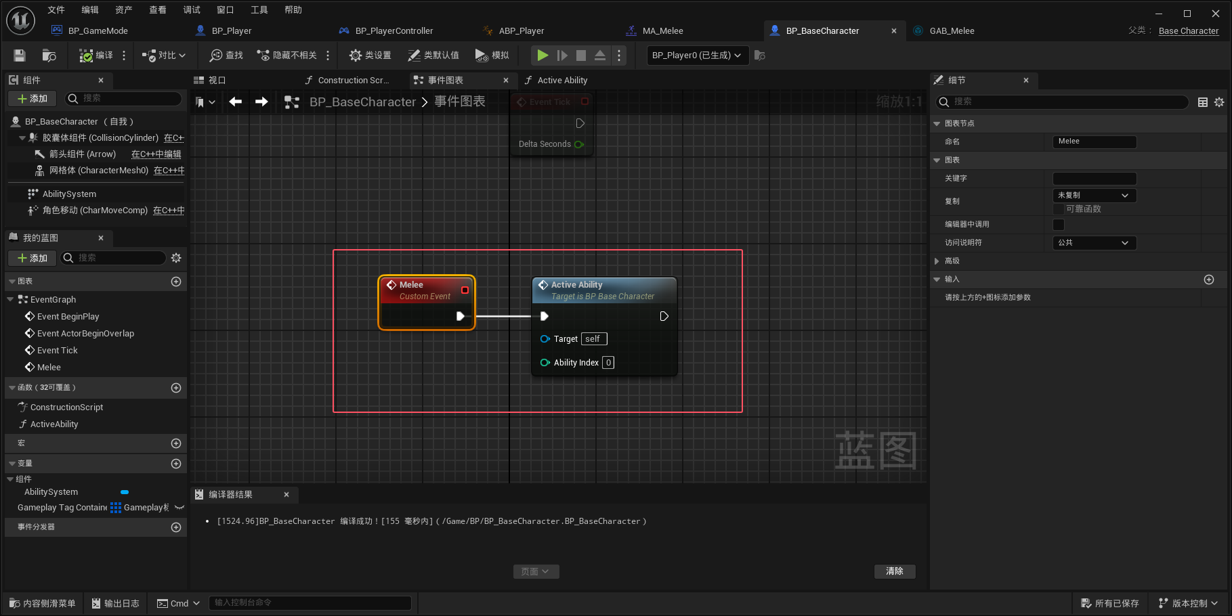The image size is (1232, 616).
Task: Switch to the 视口 viewport tab
Action: tap(217, 80)
